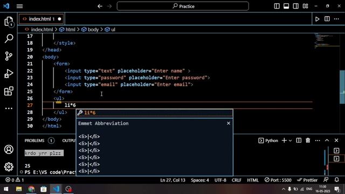The image size is (345, 194).
Task: Maximize the panel with up chevron
Action: pos(327,140)
